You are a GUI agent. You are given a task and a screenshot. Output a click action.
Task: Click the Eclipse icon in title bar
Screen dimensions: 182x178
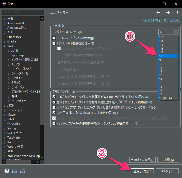(x=4, y=4)
